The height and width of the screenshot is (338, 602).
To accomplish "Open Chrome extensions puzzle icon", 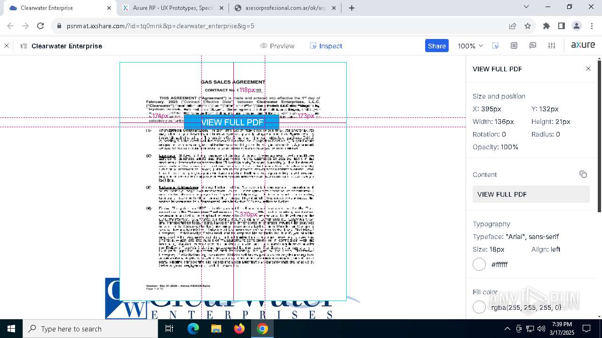I will [547, 26].
